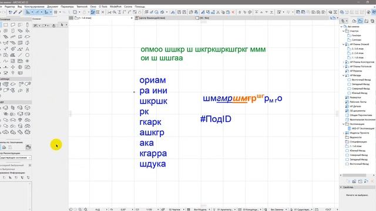This screenshot has width=376, height=211.
Task: Click the 1:100 scale button
Action: point(149,209)
